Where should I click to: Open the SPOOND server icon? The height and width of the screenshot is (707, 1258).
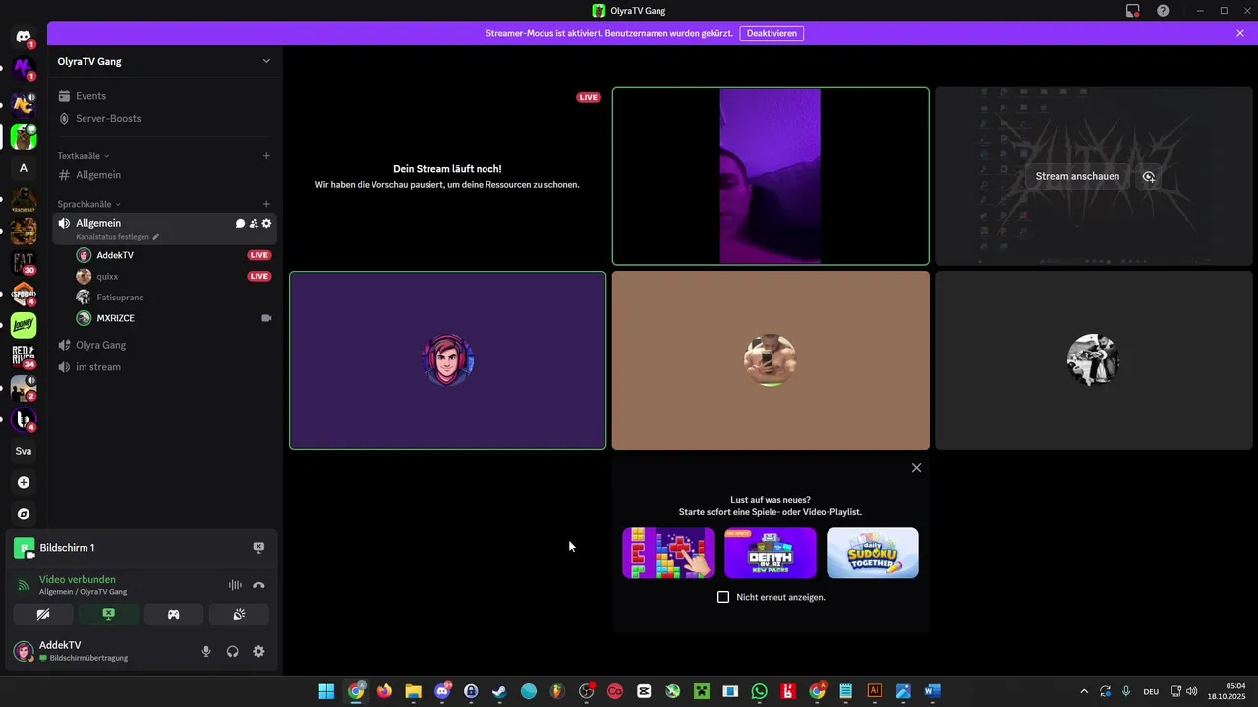[24, 294]
